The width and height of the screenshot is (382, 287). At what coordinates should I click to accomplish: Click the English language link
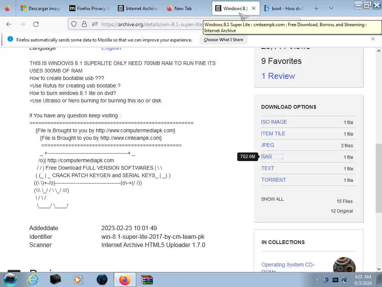click(x=111, y=49)
